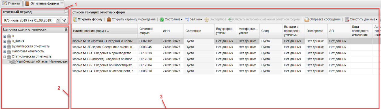The image size is (381, 109).
Task: Click the Состояние column header
Action: pos(199,31)
